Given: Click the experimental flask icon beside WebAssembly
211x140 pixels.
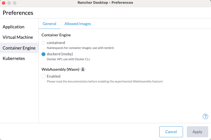Looking at the screenshot, I should [83, 69].
